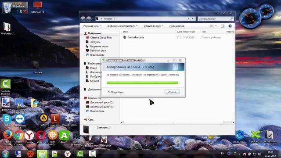281x158 pixels.
Task: Select the Google Chrome desktop icon
Action: pos(18,137)
